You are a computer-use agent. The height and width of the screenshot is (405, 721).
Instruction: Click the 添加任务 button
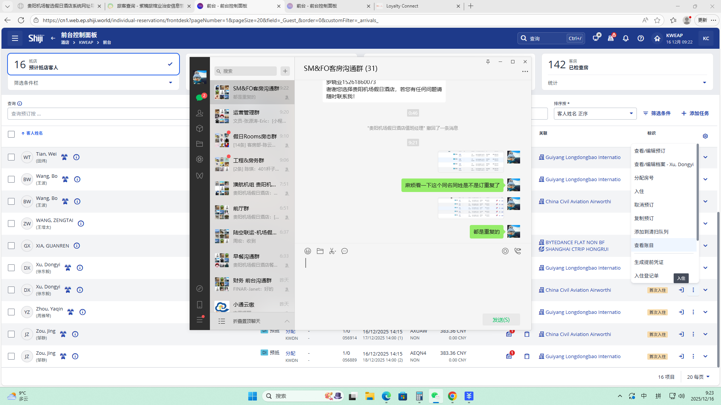click(x=695, y=113)
